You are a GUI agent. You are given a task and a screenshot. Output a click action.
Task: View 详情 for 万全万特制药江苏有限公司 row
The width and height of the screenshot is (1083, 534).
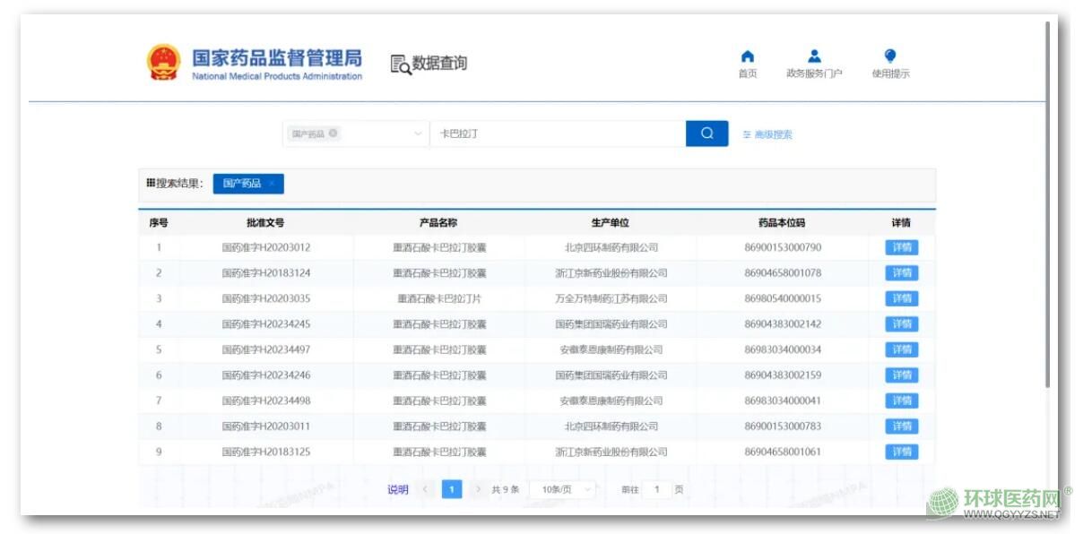pos(901,298)
